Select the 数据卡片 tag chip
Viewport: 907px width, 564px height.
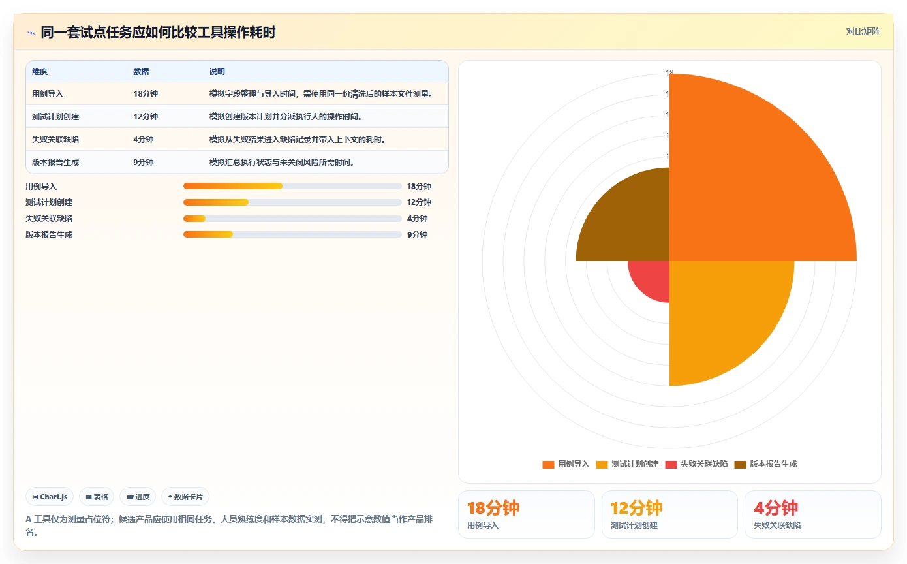point(185,497)
